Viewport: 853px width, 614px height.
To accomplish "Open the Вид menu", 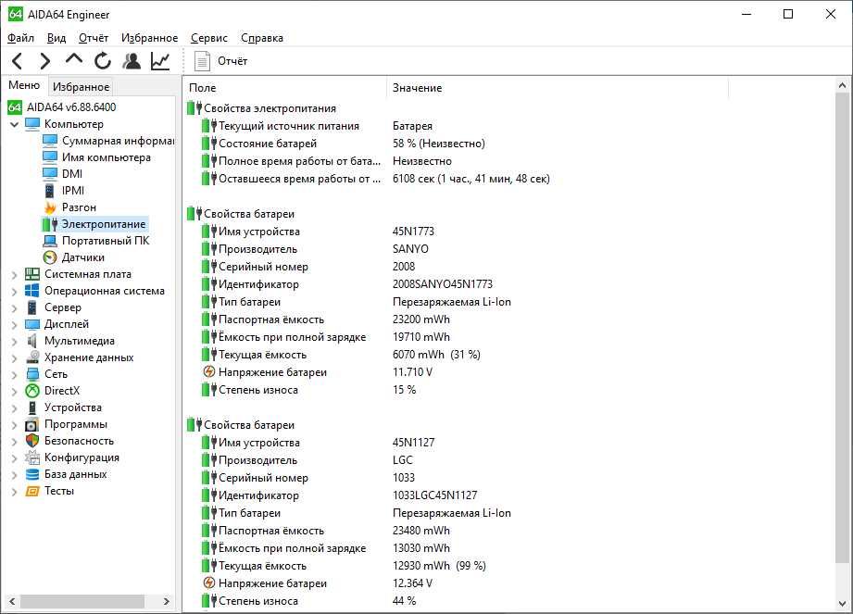I will click(x=56, y=38).
